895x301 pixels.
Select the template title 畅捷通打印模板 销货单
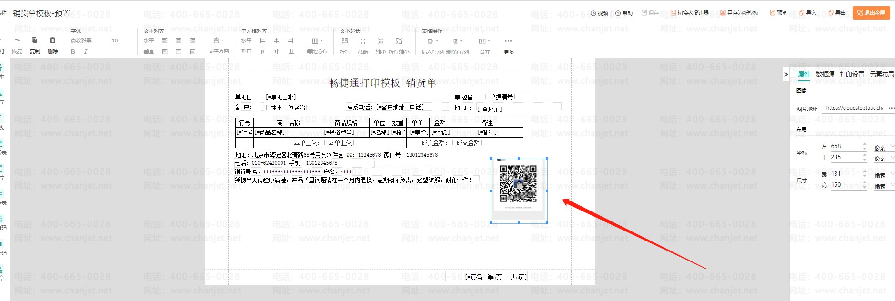382,83
